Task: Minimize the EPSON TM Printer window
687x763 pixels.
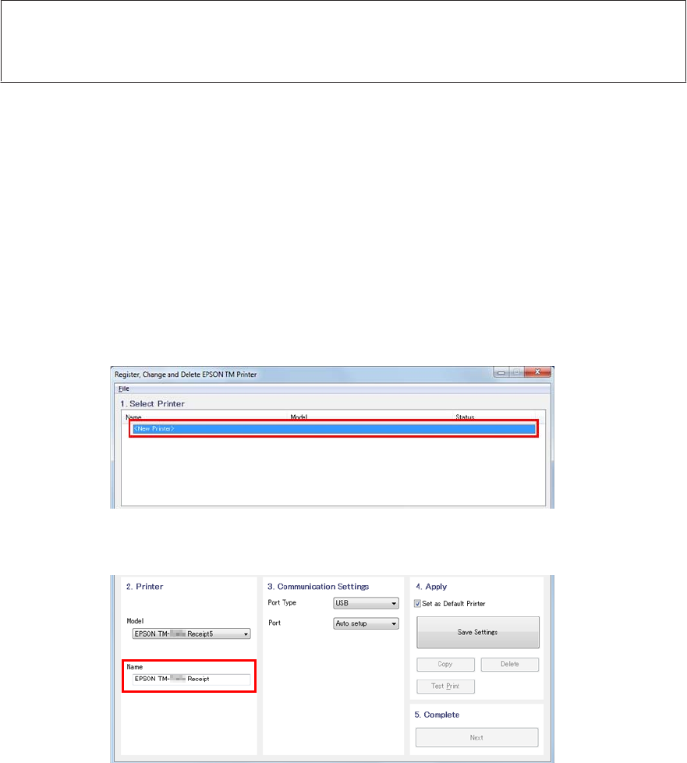Action: pyautogui.click(x=501, y=372)
